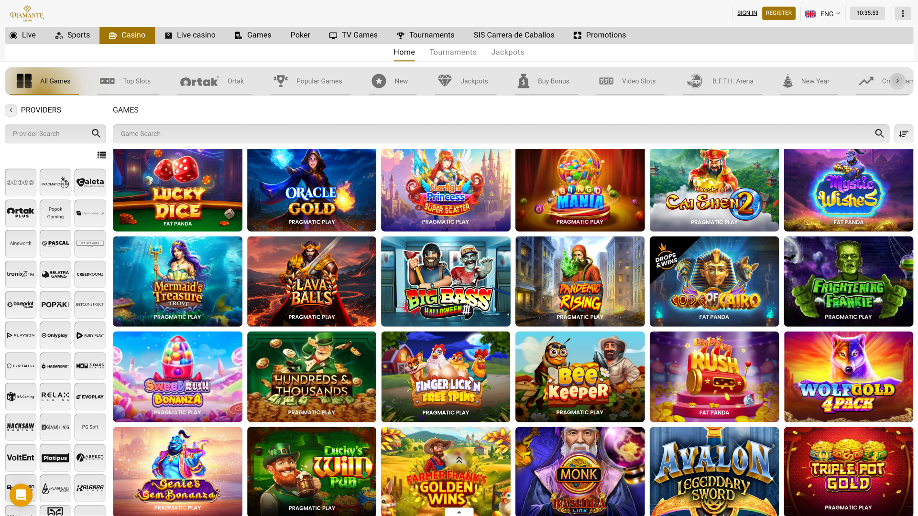Select the Video Slots category icon
This screenshot has height=516, width=918.
(x=606, y=81)
